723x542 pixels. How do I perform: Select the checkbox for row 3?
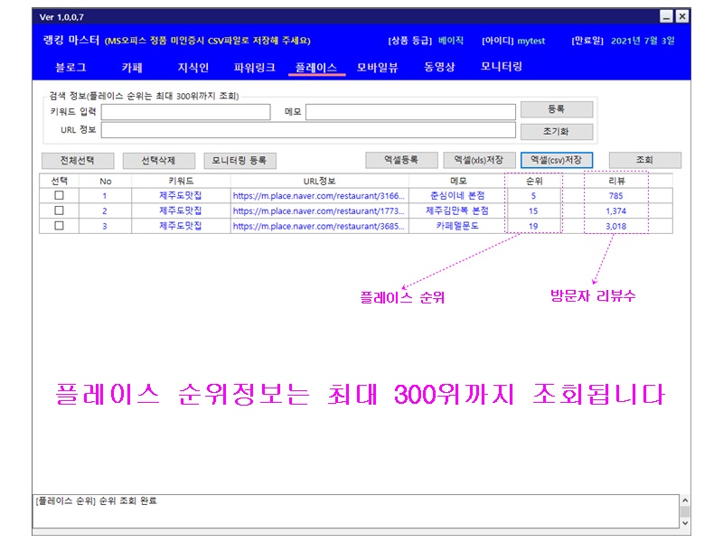tap(60, 226)
